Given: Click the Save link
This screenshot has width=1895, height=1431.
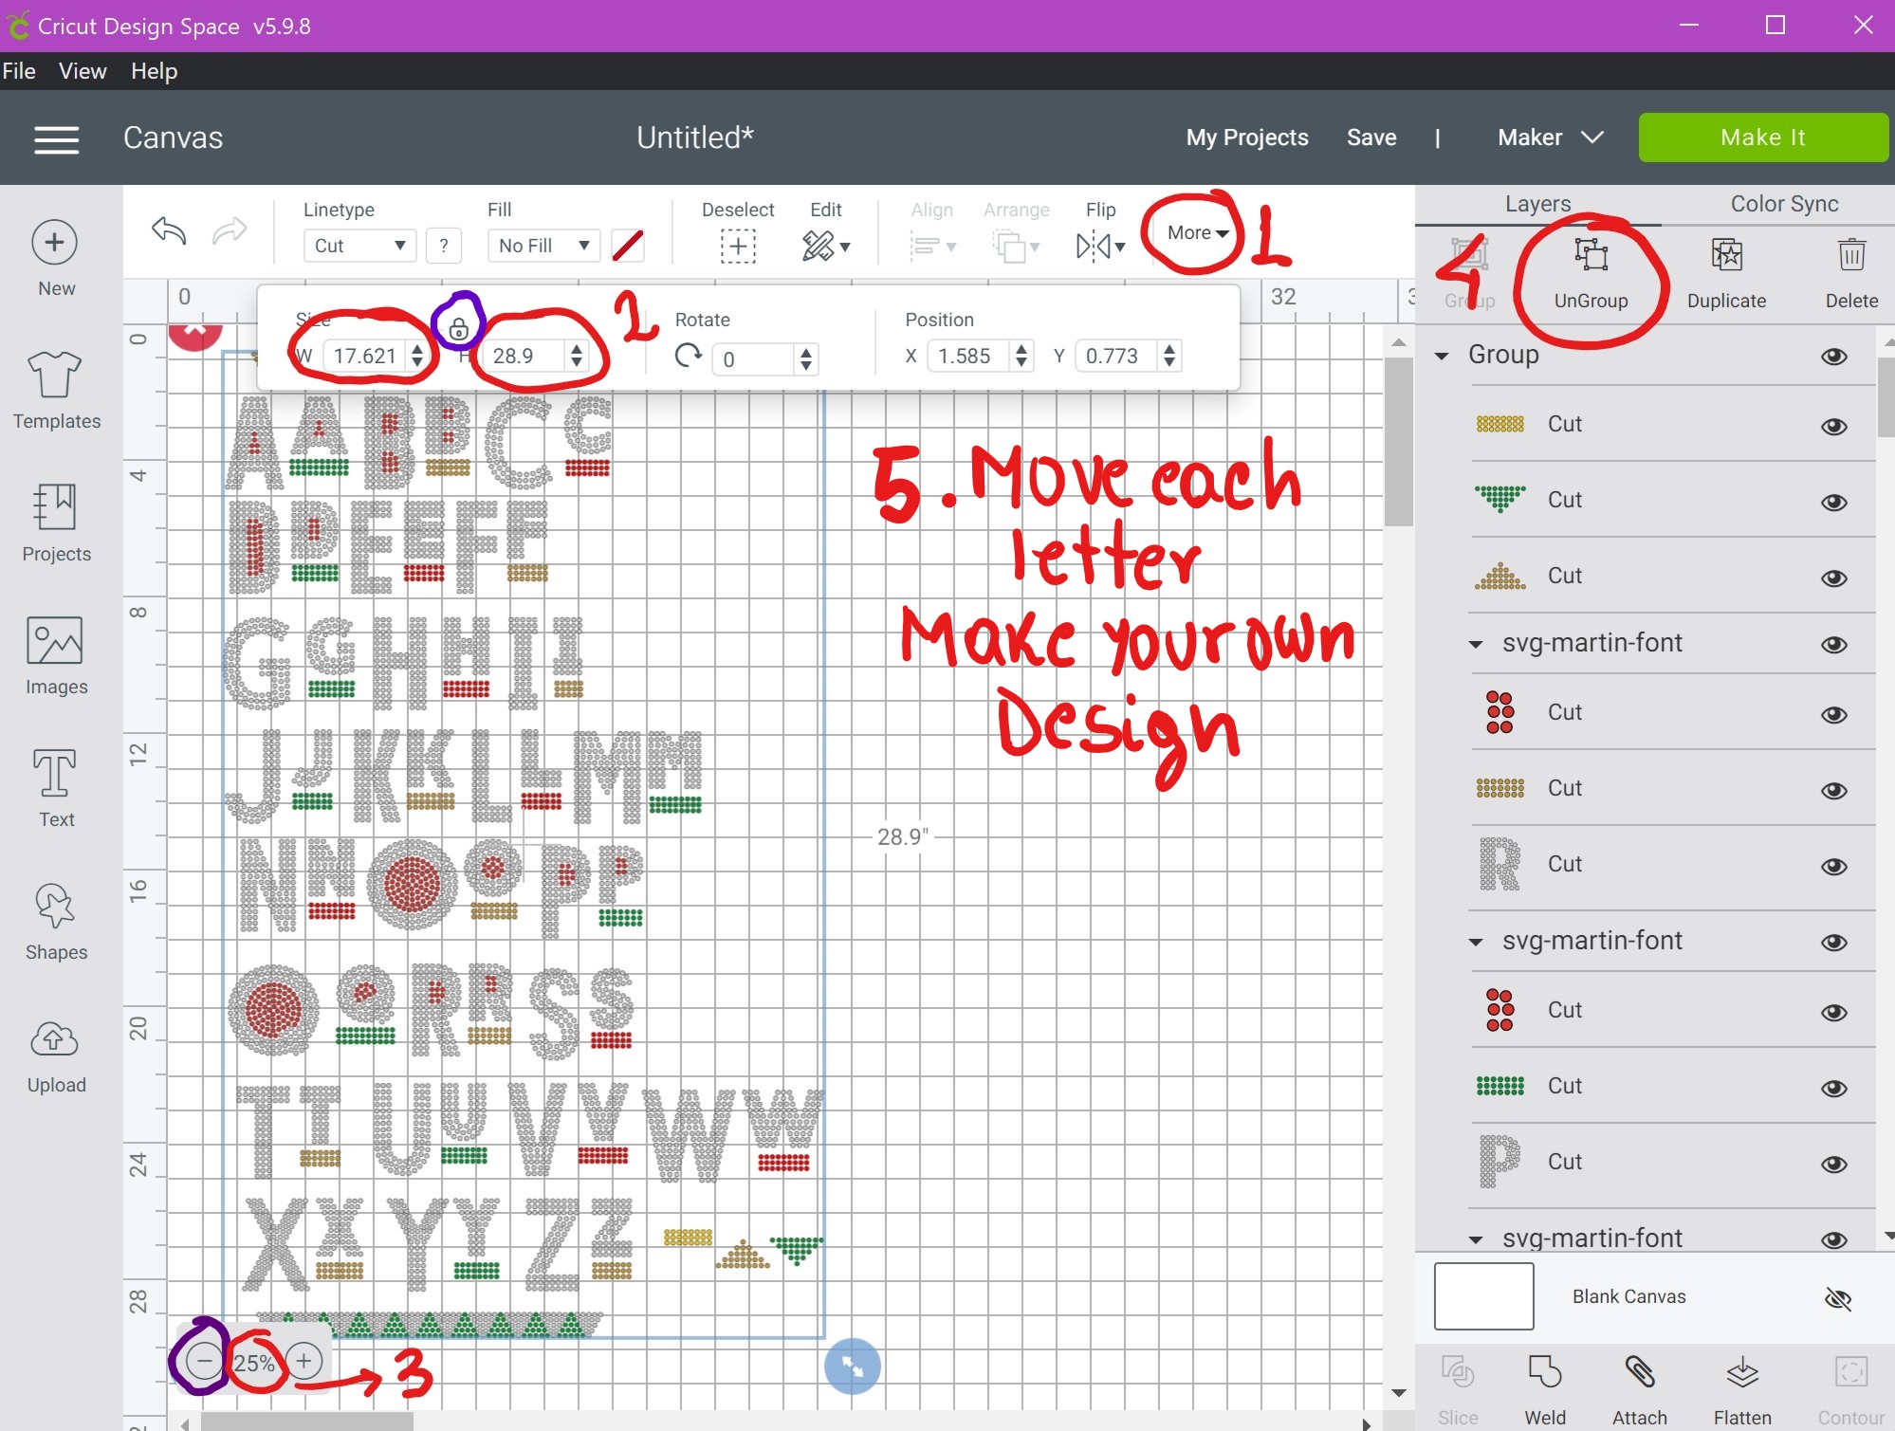Looking at the screenshot, I should [1371, 138].
